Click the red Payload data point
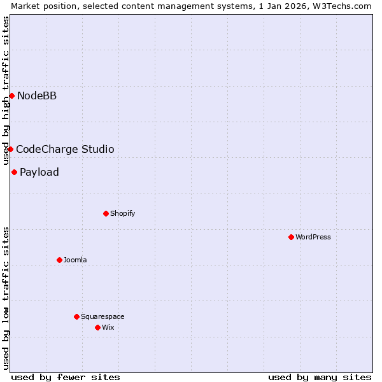Viewport: 382px width, 382px height. (x=15, y=173)
